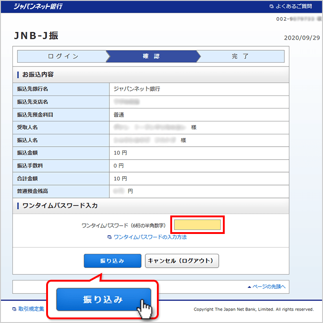Select the 完了 step in progress bar

point(240,56)
